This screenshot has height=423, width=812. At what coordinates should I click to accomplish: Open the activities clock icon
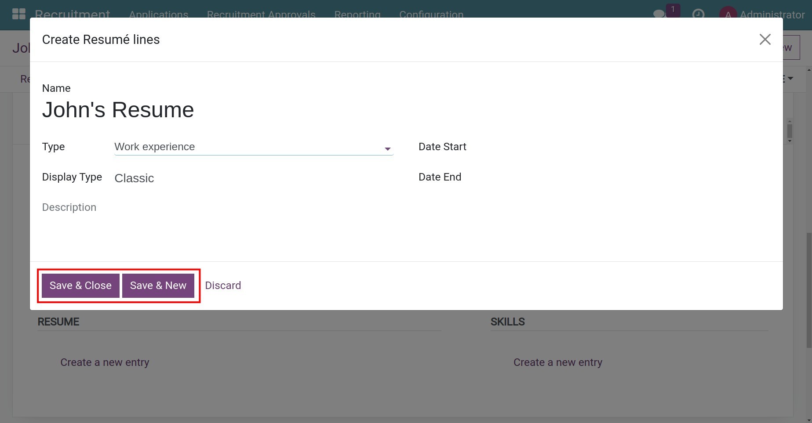[x=698, y=14]
